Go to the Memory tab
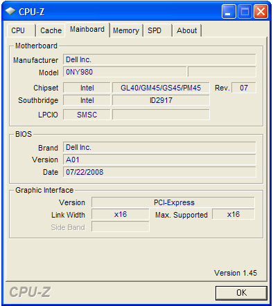Viewport: 273px width, 306px height. point(126,30)
